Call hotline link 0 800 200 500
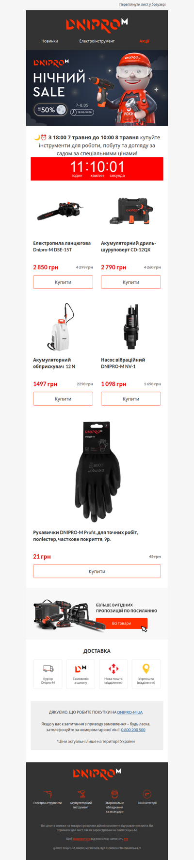The image size is (194, 860). click(133, 729)
